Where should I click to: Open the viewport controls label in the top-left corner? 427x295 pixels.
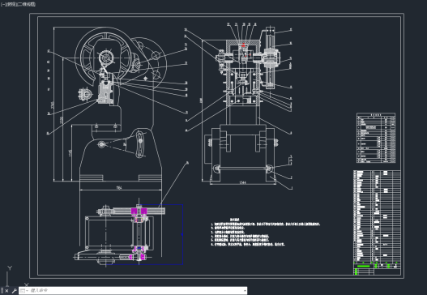pyautogui.click(x=18, y=4)
